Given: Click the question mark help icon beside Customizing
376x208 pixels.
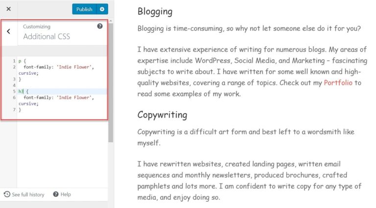Looking at the screenshot, I should [100, 26].
